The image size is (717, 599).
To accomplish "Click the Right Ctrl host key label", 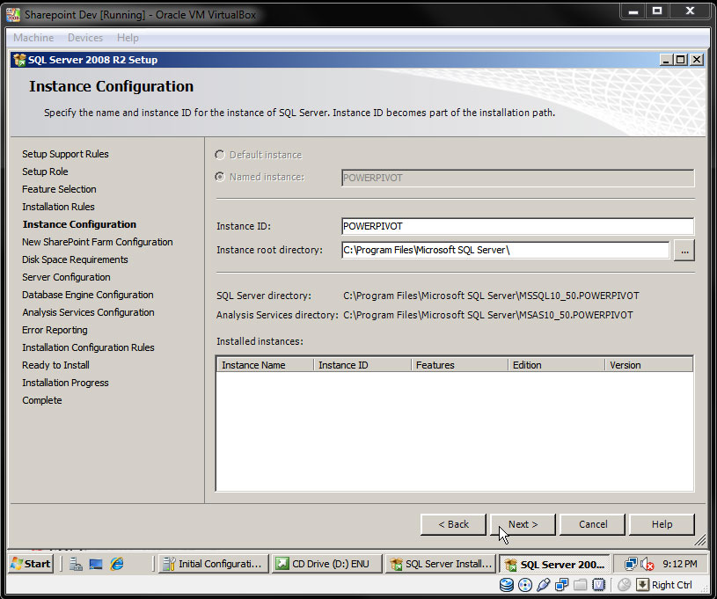I will point(672,585).
